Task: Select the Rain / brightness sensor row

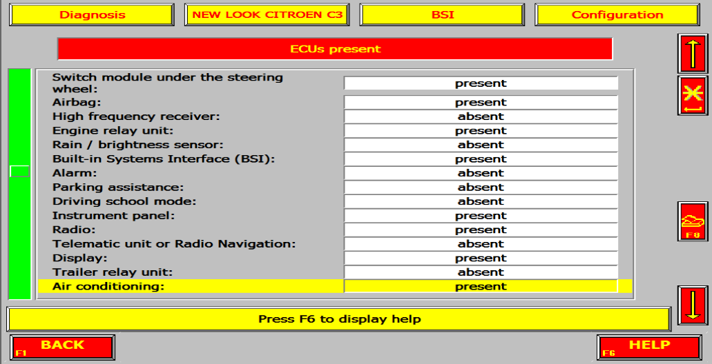Action: 335,145
